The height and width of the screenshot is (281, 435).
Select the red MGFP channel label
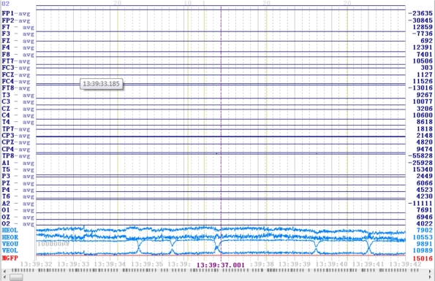pyautogui.click(x=10, y=258)
